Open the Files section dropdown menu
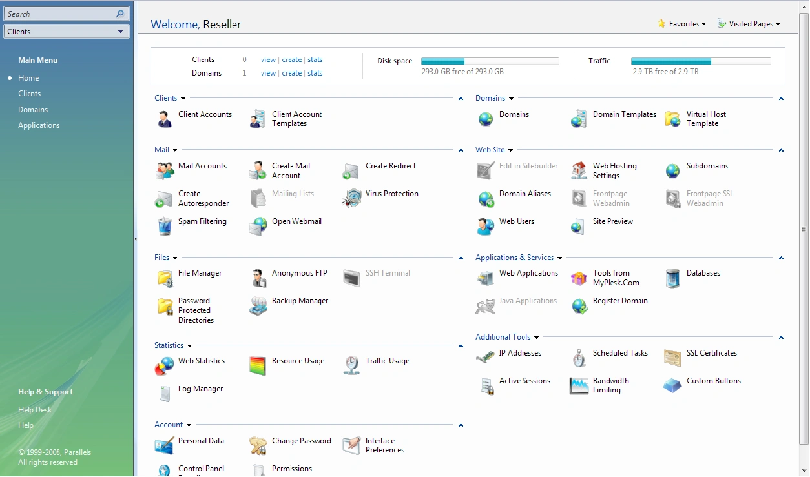 pos(175,258)
